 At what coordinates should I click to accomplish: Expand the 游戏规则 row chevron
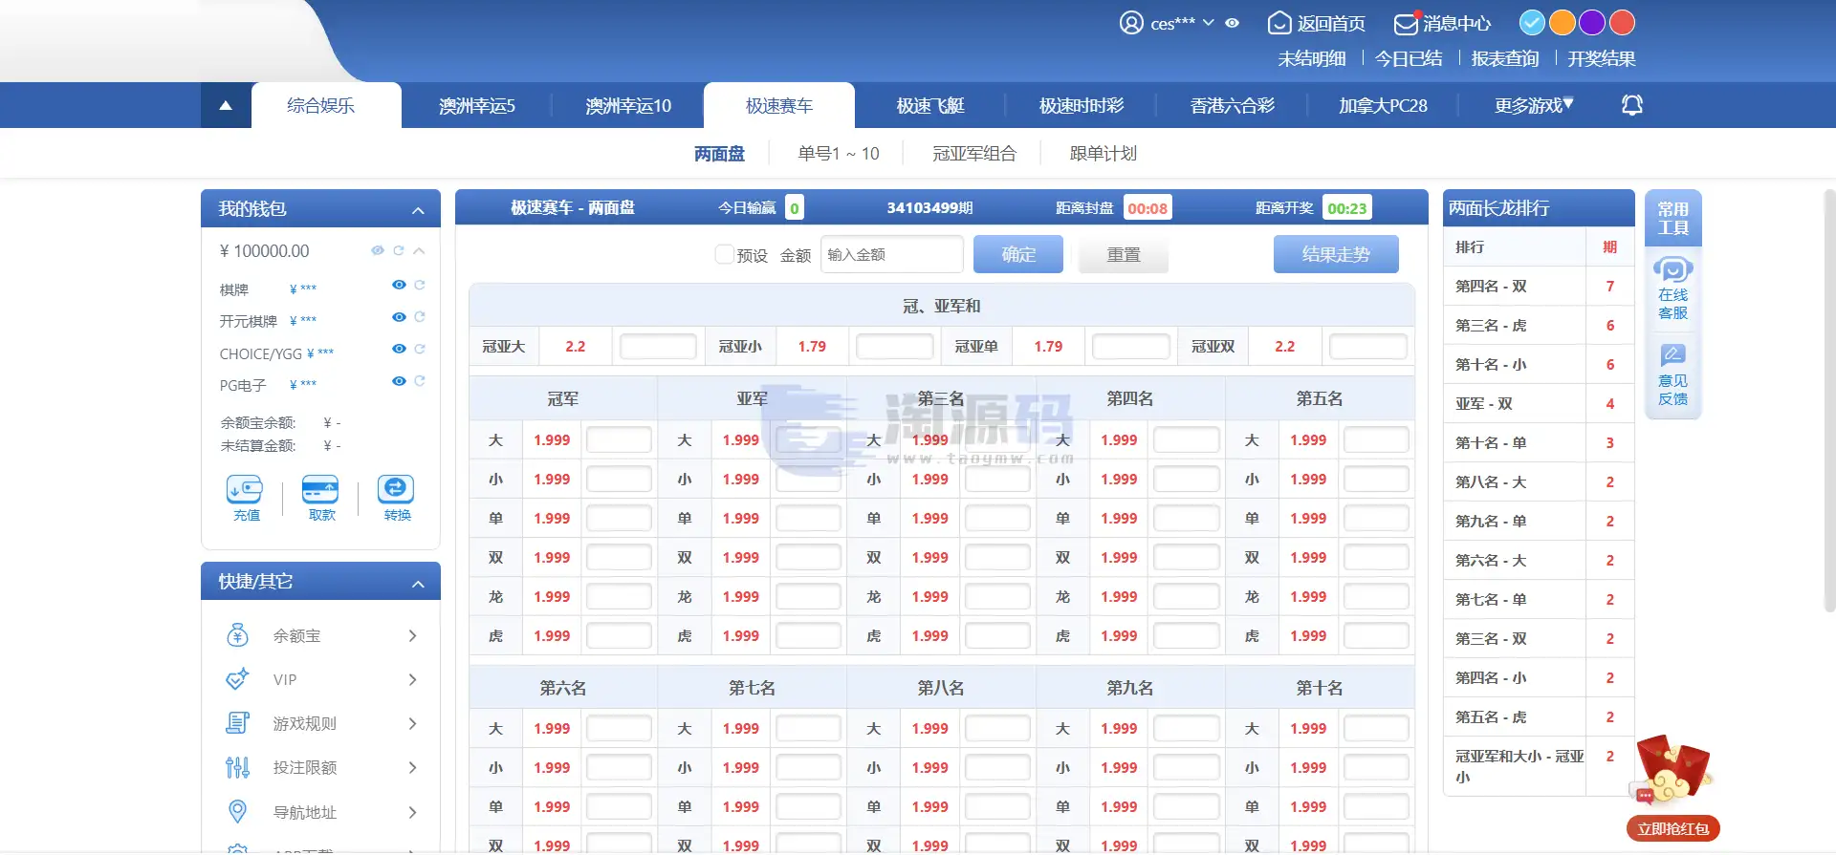413,723
